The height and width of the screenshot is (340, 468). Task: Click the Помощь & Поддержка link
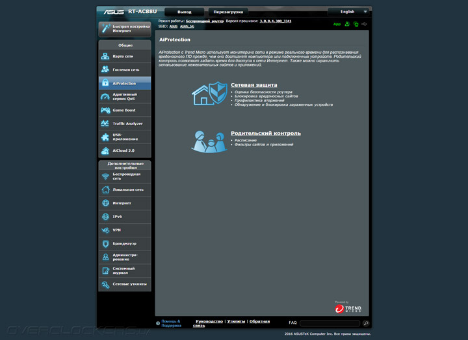pyautogui.click(x=171, y=323)
